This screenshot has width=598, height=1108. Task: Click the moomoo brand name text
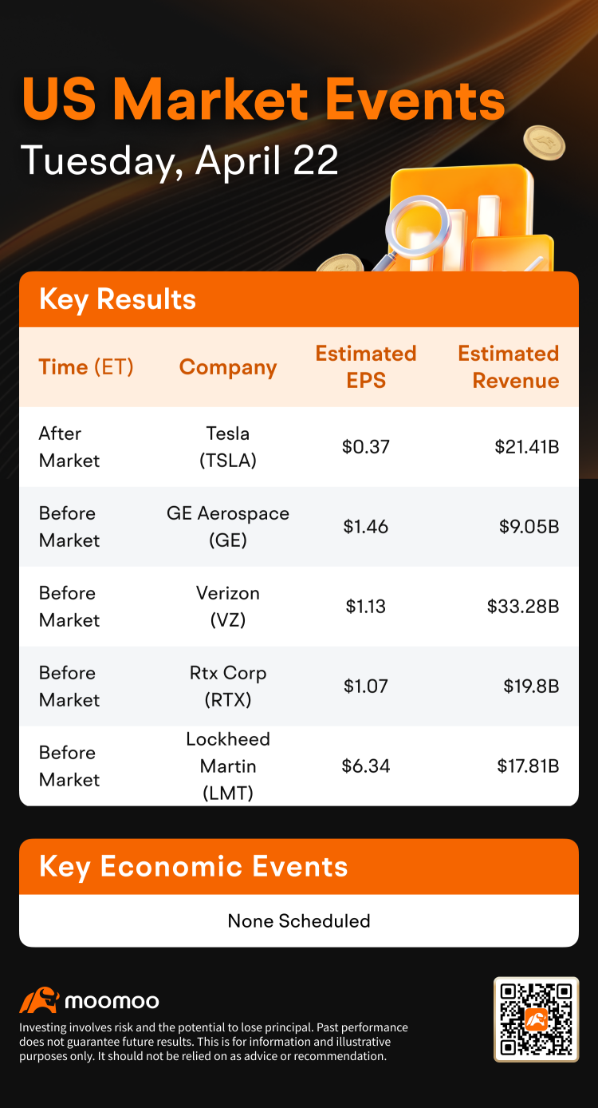(x=112, y=1001)
